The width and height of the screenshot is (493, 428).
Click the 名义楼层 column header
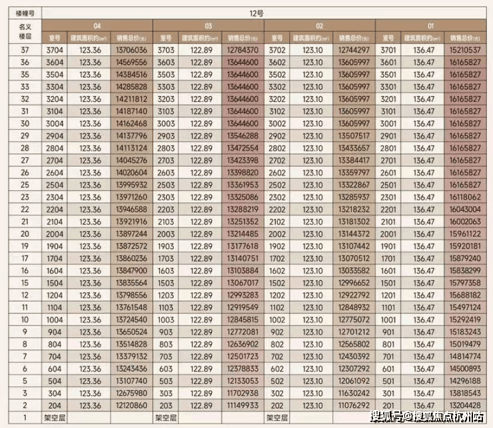point(24,31)
